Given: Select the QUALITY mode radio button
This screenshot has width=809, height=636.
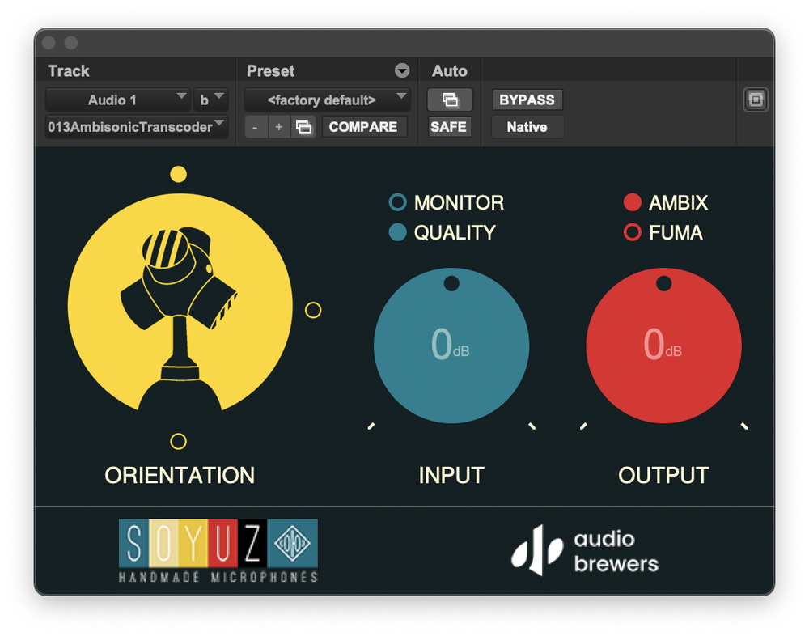Looking at the screenshot, I should click(397, 232).
